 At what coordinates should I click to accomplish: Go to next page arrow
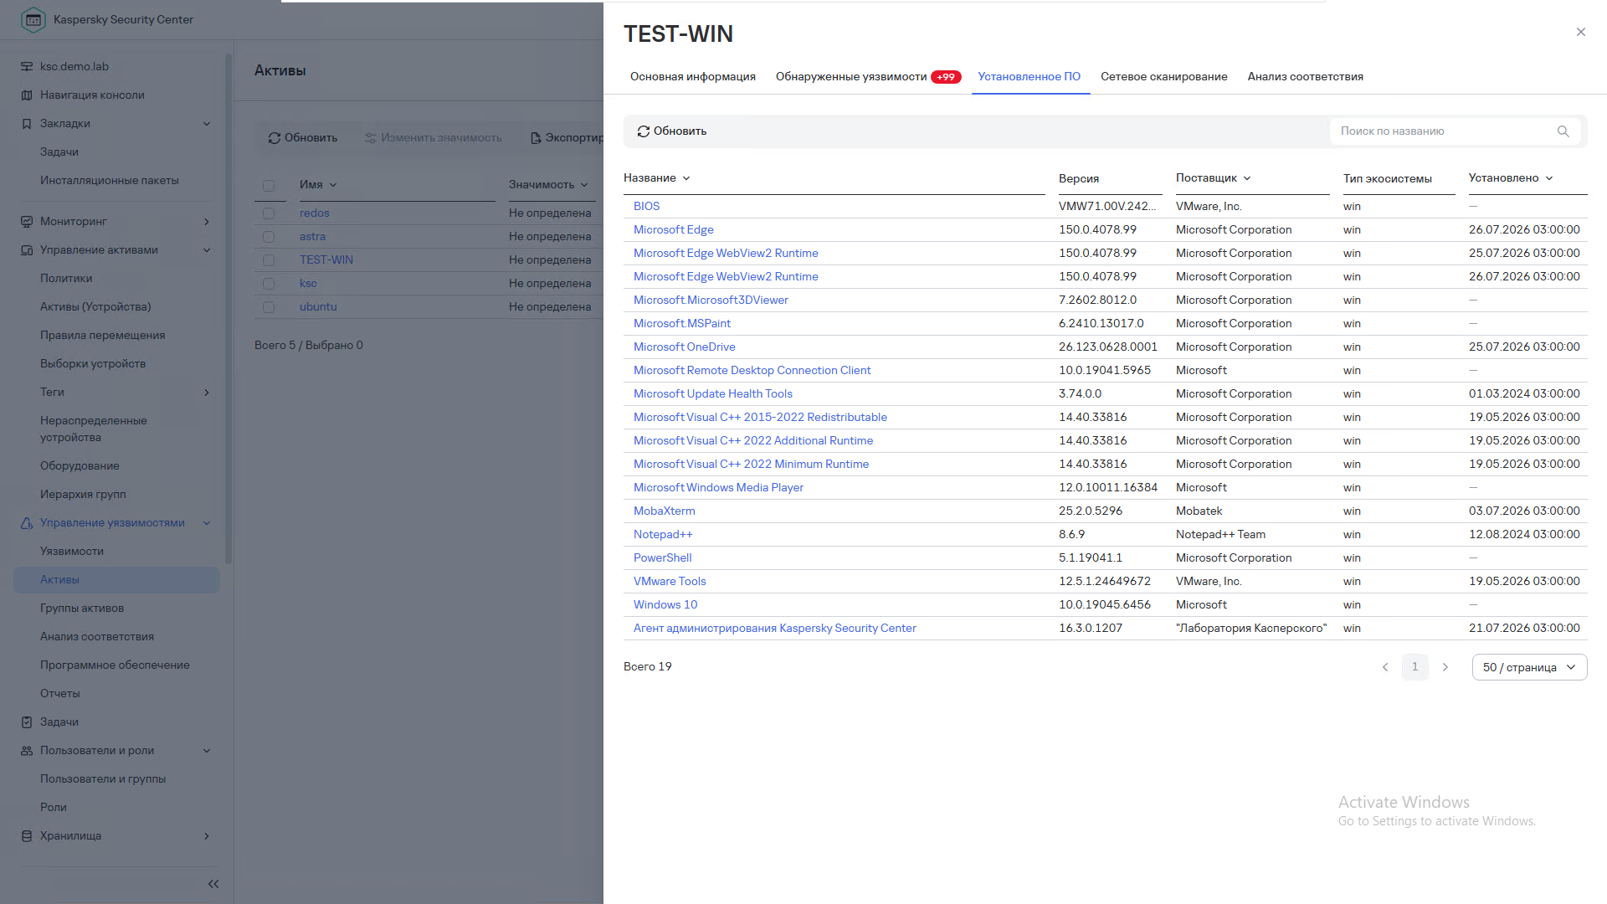[x=1445, y=667]
